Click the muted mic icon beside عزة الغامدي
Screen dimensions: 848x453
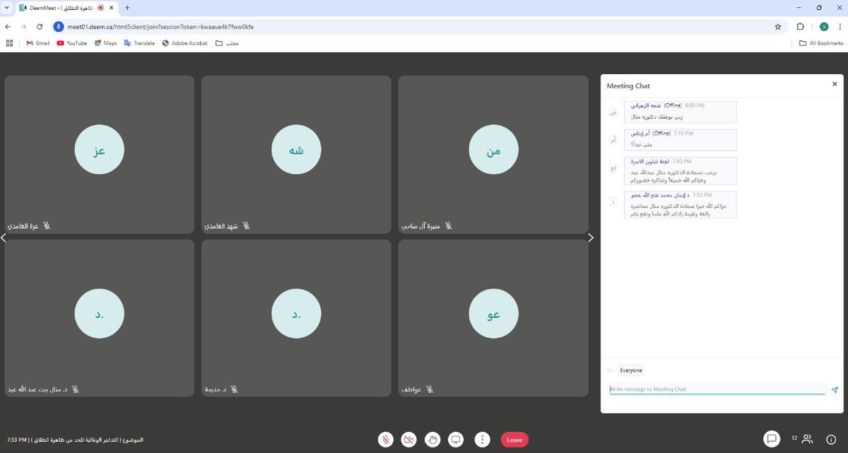(x=47, y=225)
